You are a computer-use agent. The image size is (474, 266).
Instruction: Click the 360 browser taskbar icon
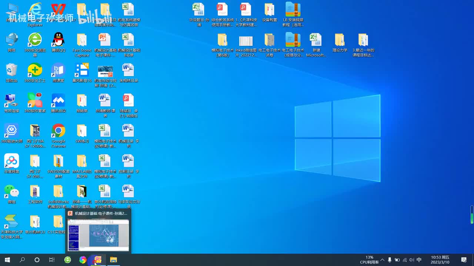coord(67,260)
